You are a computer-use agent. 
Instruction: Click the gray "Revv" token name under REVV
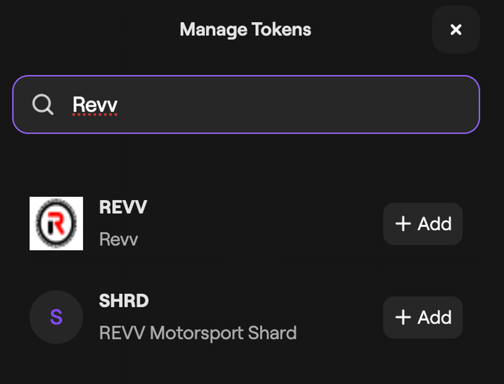point(118,239)
